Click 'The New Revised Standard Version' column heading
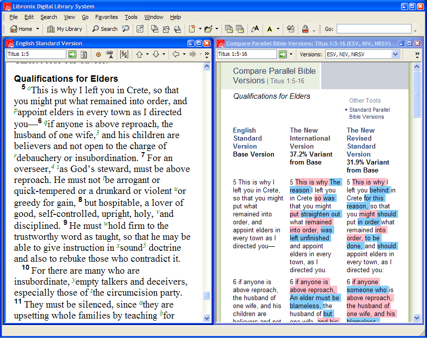427x338 pixels. coord(361,142)
